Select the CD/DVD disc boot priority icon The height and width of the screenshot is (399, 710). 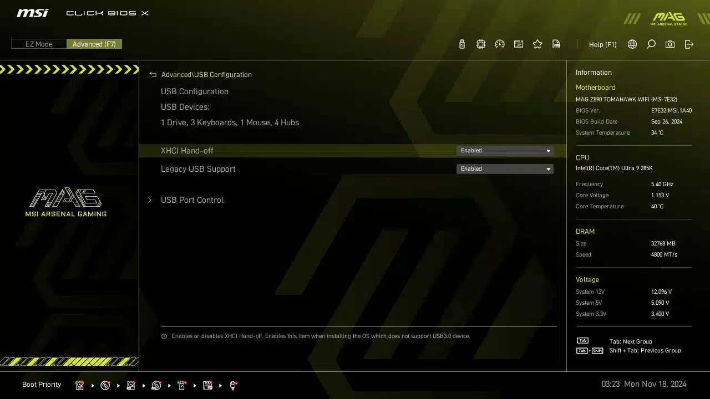point(105,385)
